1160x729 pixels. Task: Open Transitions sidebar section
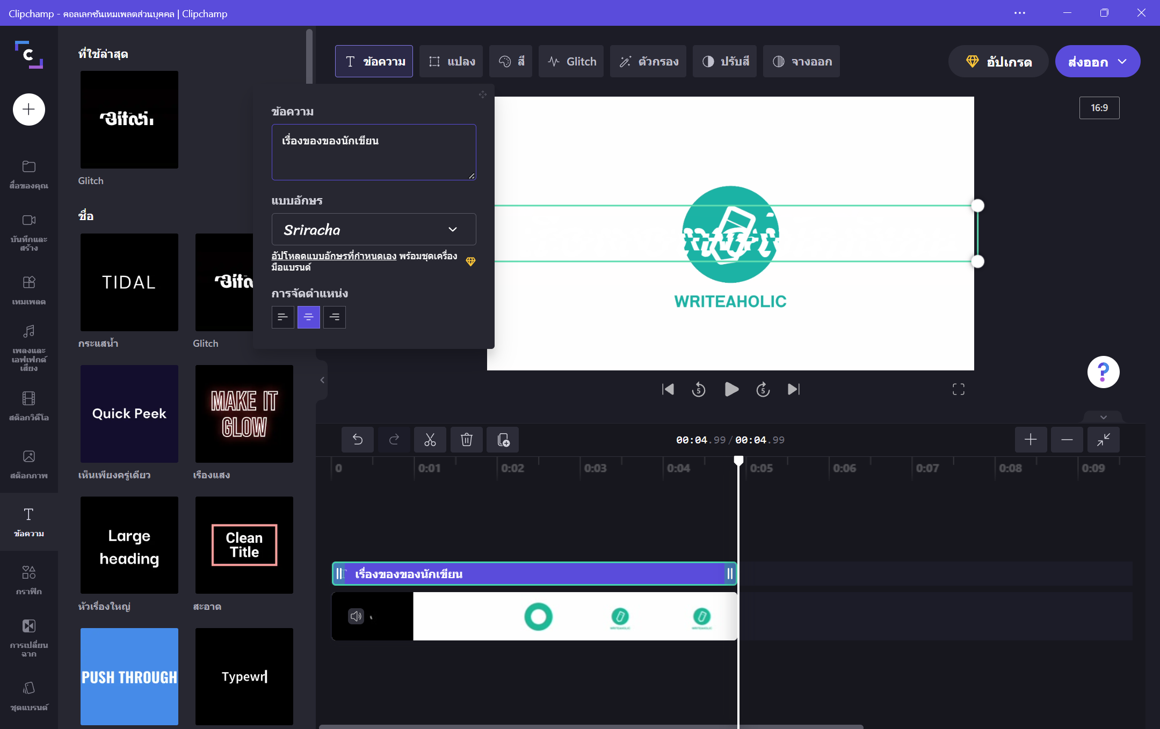(28, 638)
